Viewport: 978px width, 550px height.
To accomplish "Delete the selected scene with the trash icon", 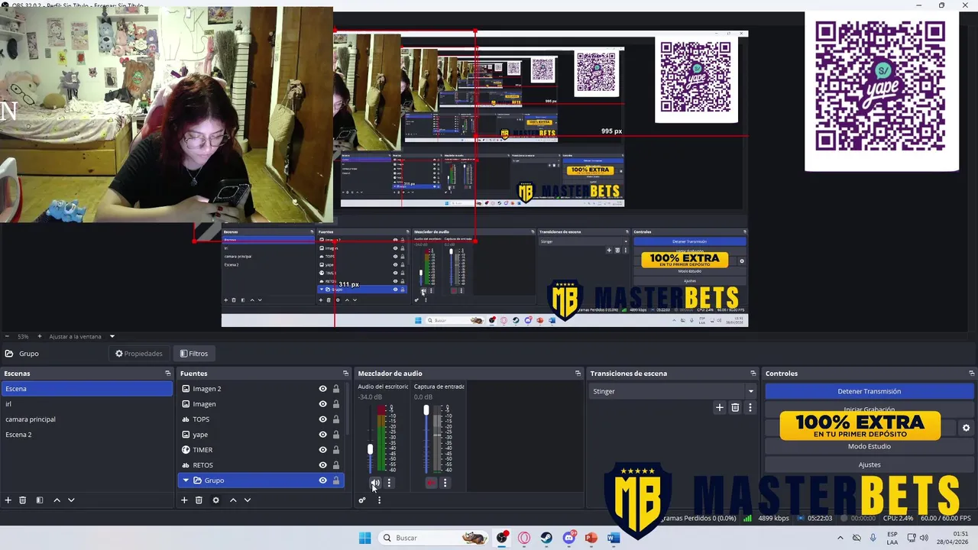I will pyautogui.click(x=23, y=500).
